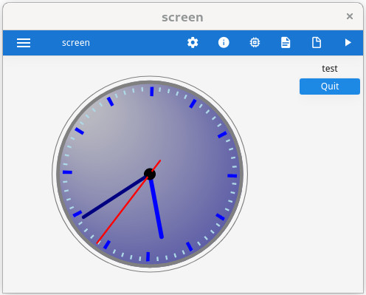Screen dimensions: 366x295
Task: Click the play arrow icon
Action: 348,43
